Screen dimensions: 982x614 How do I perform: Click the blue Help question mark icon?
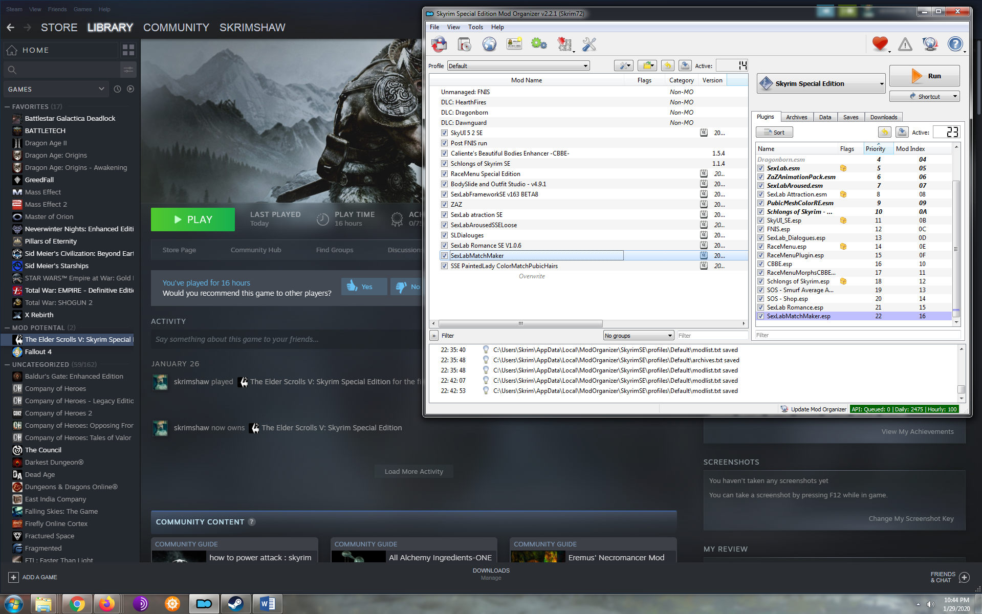click(955, 45)
